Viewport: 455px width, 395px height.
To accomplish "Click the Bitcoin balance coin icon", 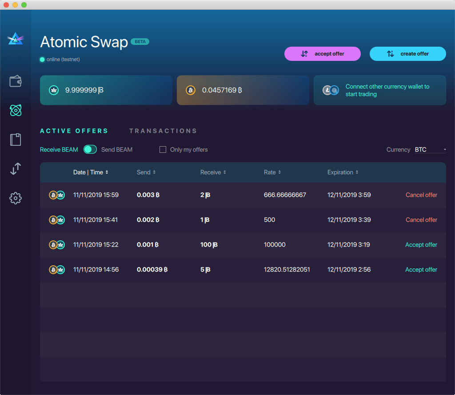I will pos(190,90).
